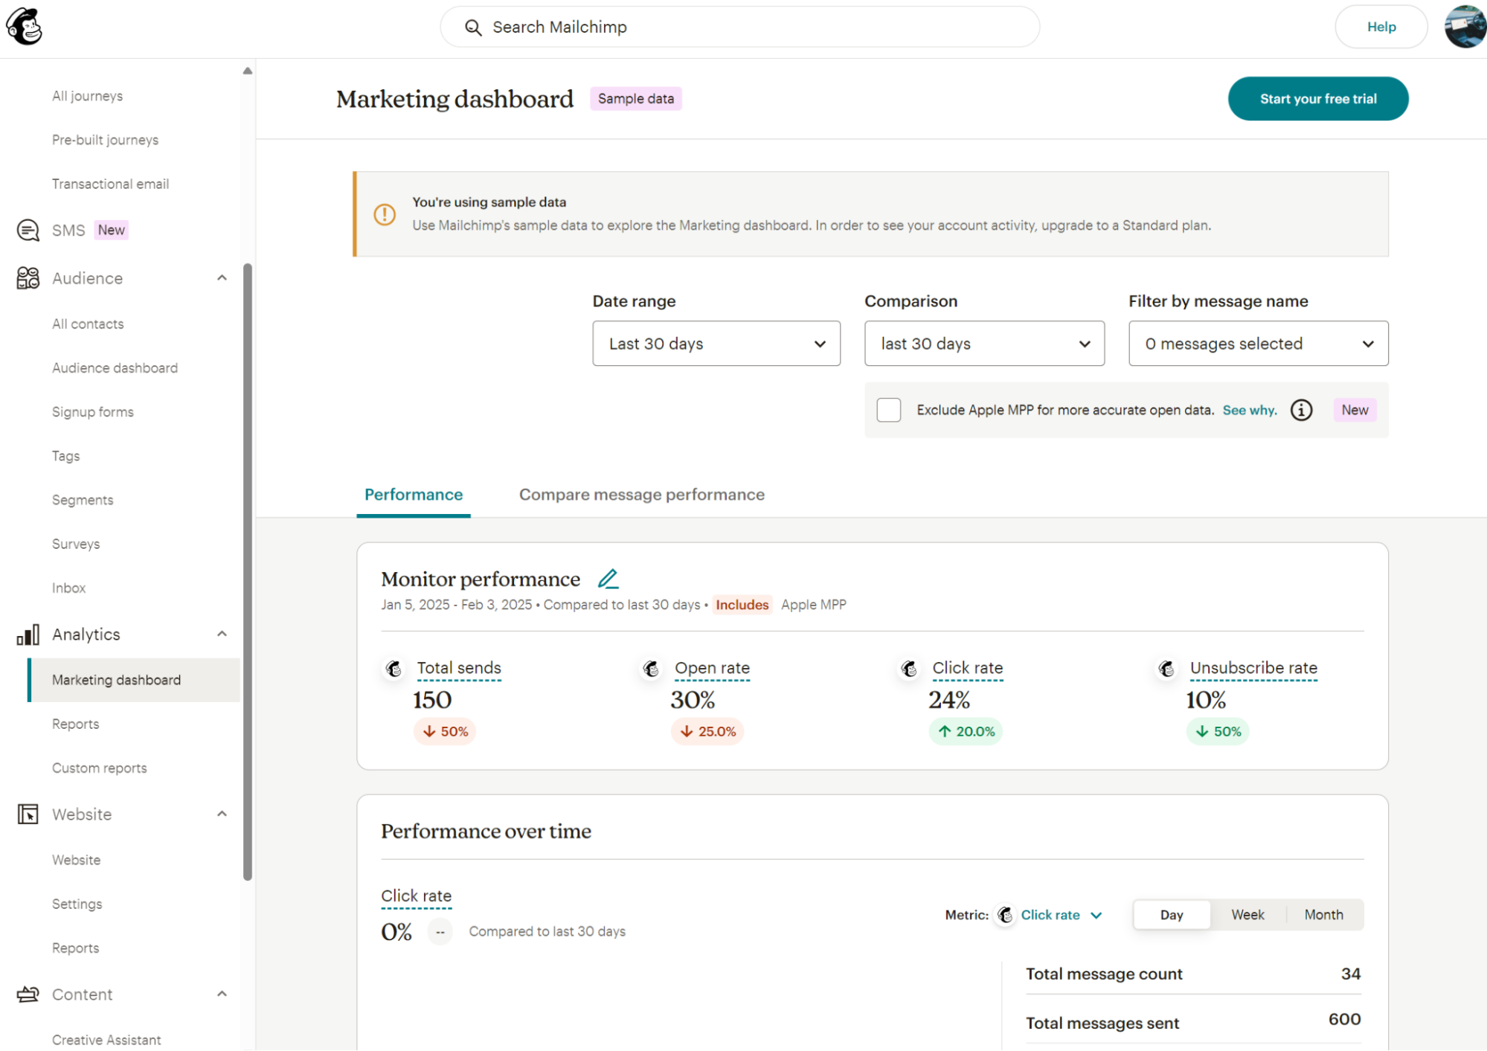Click the Freddie icon beside the 24% Click rate

click(909, 669)
